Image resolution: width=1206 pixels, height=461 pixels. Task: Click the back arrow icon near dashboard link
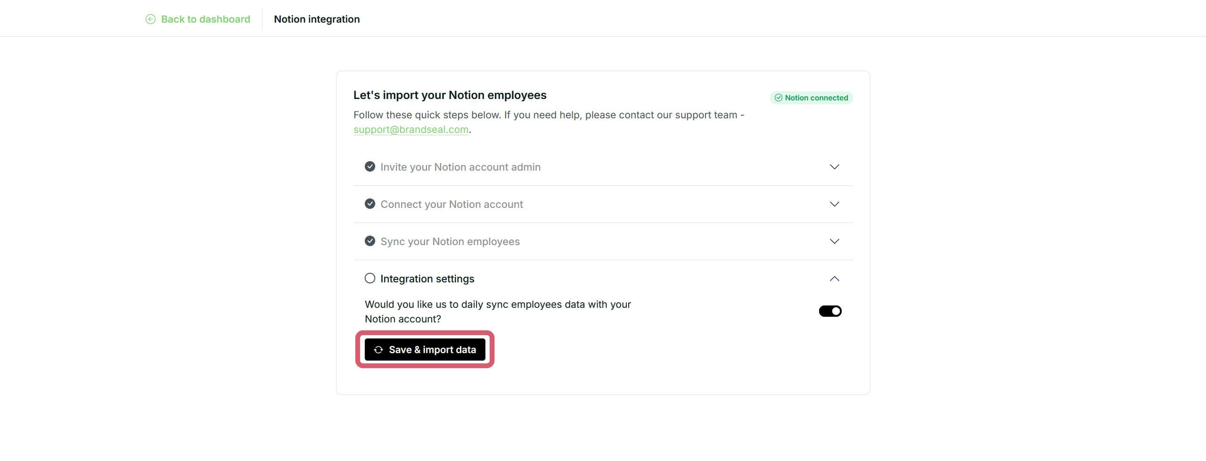tap(150, 19)
